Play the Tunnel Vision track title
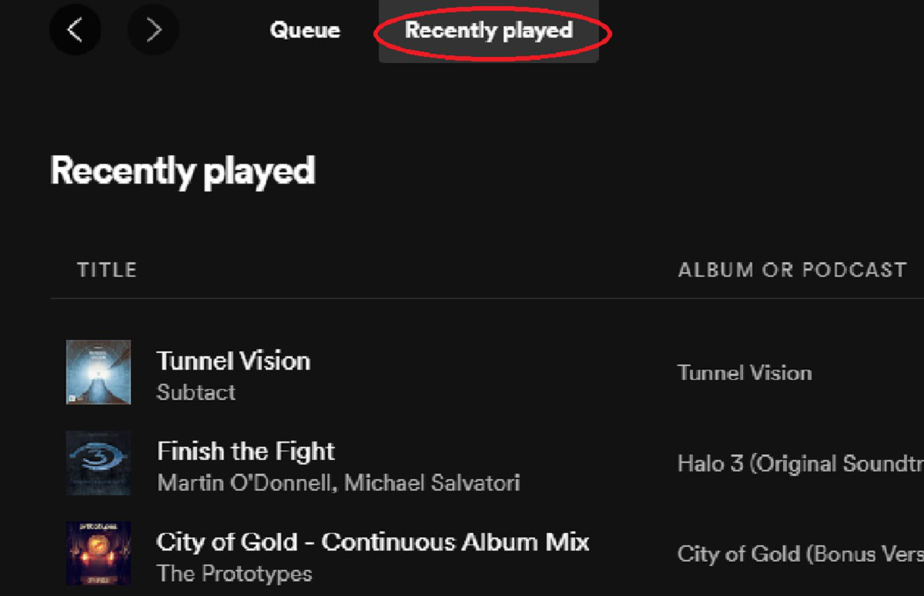The image size is (924, 596). coord(233,361)
